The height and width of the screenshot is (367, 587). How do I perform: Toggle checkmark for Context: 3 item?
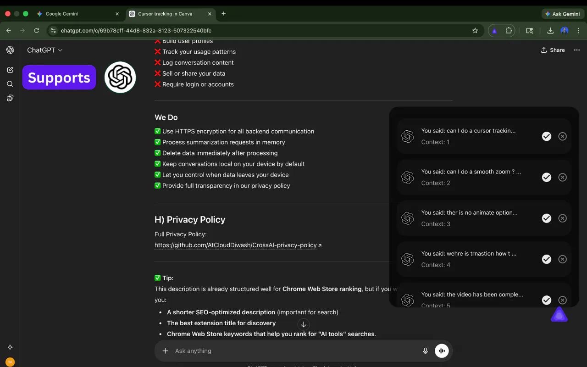(x=546, y=218)
